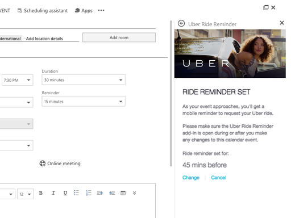This screenshot has height=218, width=291.
Task: Toggle bold formatting
Action: click(41, 193)
